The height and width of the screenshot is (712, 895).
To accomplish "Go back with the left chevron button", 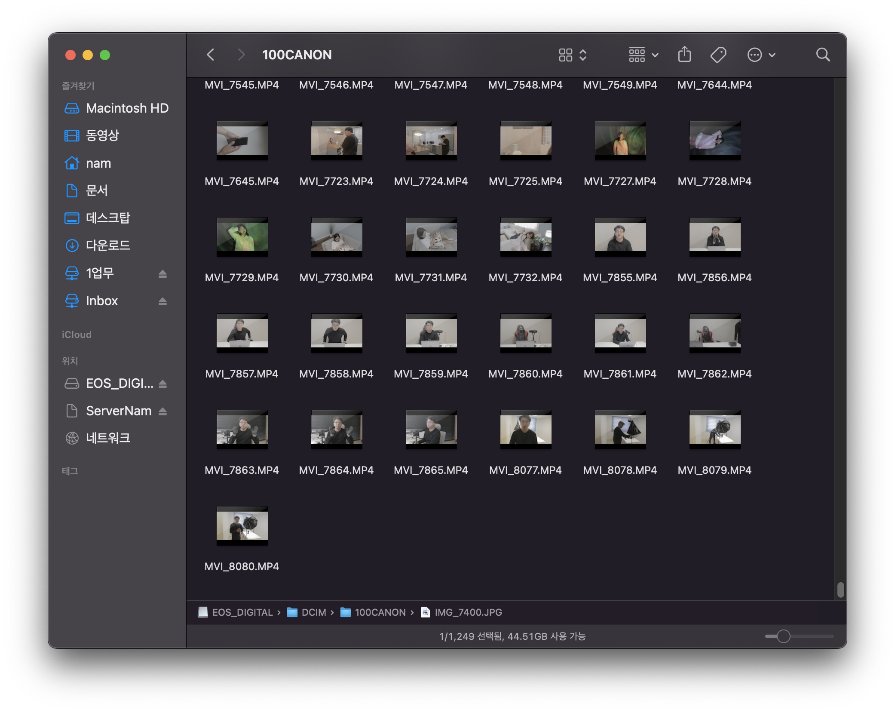I will pos(210,55).
